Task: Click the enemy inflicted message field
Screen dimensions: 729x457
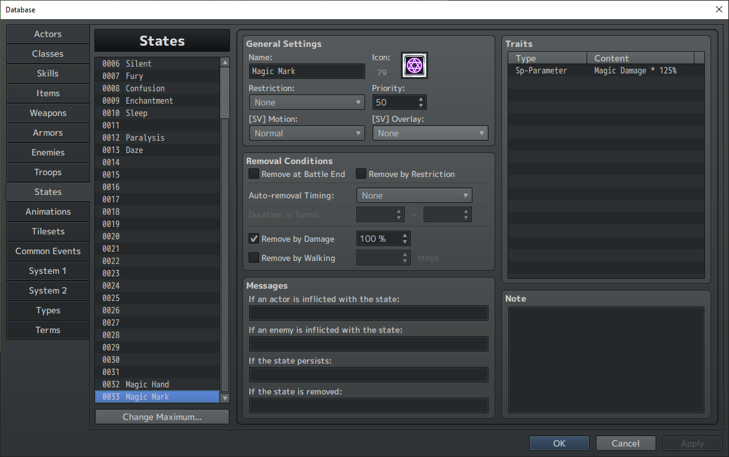Action: point(369,344)
